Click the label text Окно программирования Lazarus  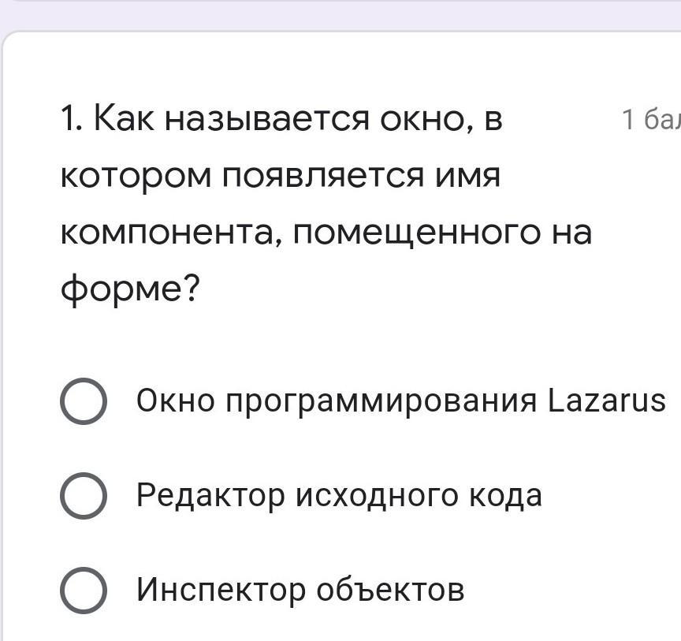point(401,401)
